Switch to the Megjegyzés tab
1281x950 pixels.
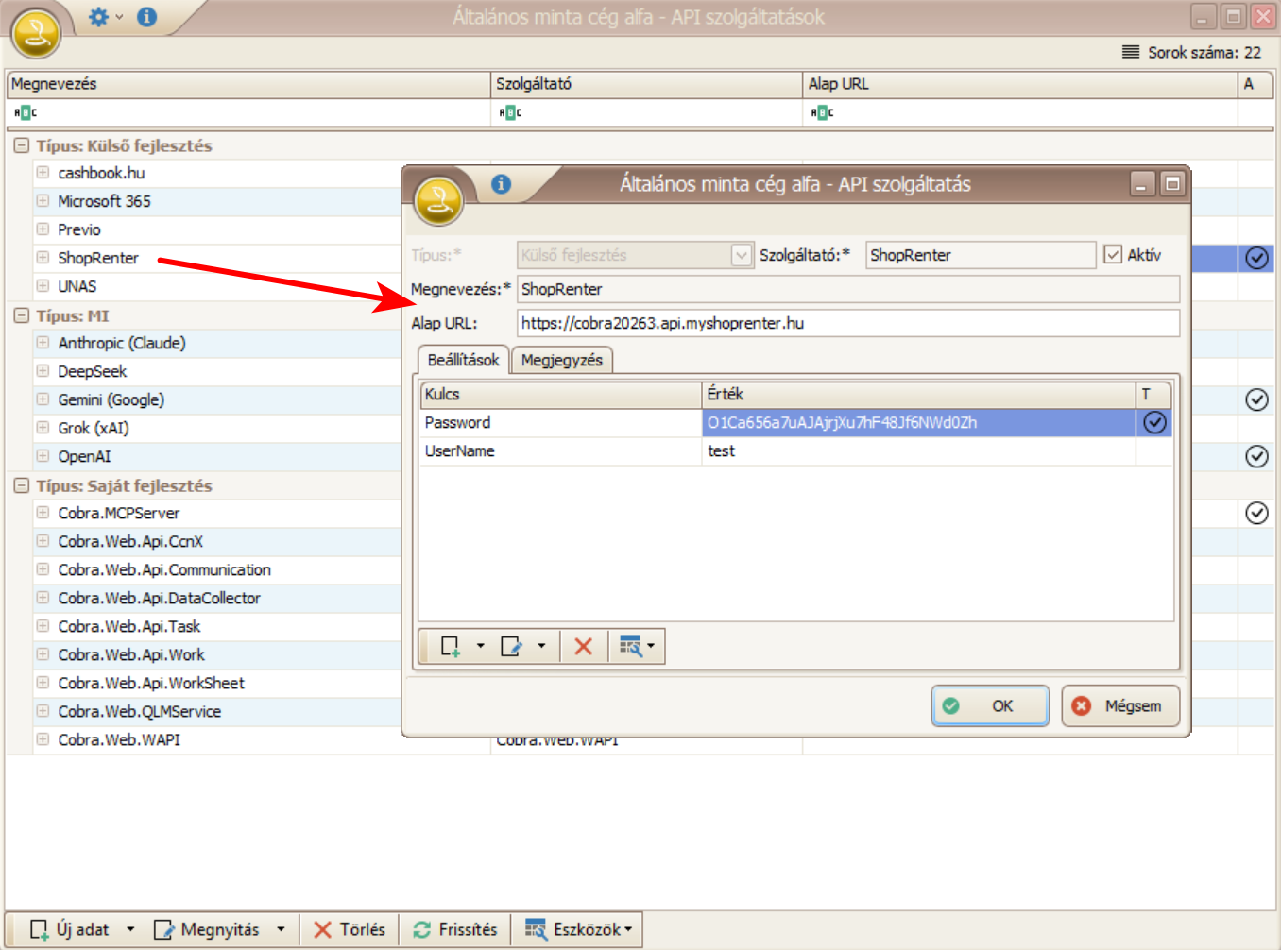(x=562, y=360)
